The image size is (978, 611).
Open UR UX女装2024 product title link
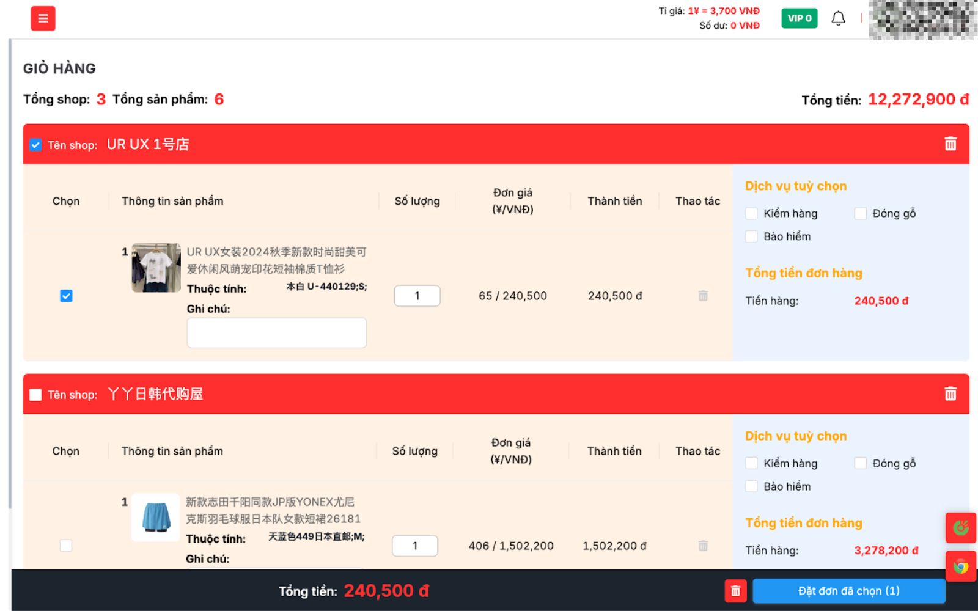coord(276,260)
